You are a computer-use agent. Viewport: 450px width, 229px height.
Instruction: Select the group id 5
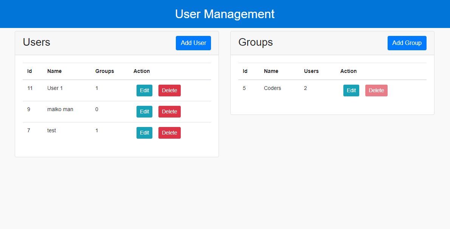[244, 88]
